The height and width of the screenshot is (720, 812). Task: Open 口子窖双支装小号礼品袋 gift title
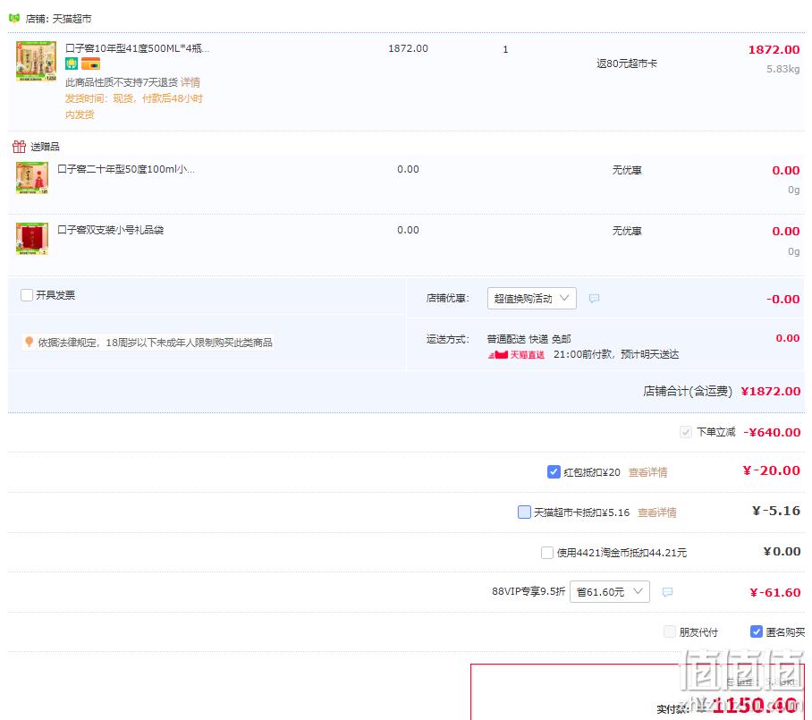tap(110, 230)
